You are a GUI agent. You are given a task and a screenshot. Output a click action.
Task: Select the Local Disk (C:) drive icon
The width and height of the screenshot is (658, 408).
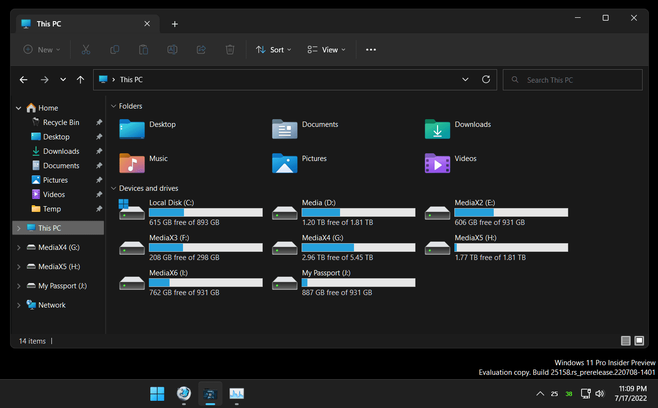coord(132,210)
